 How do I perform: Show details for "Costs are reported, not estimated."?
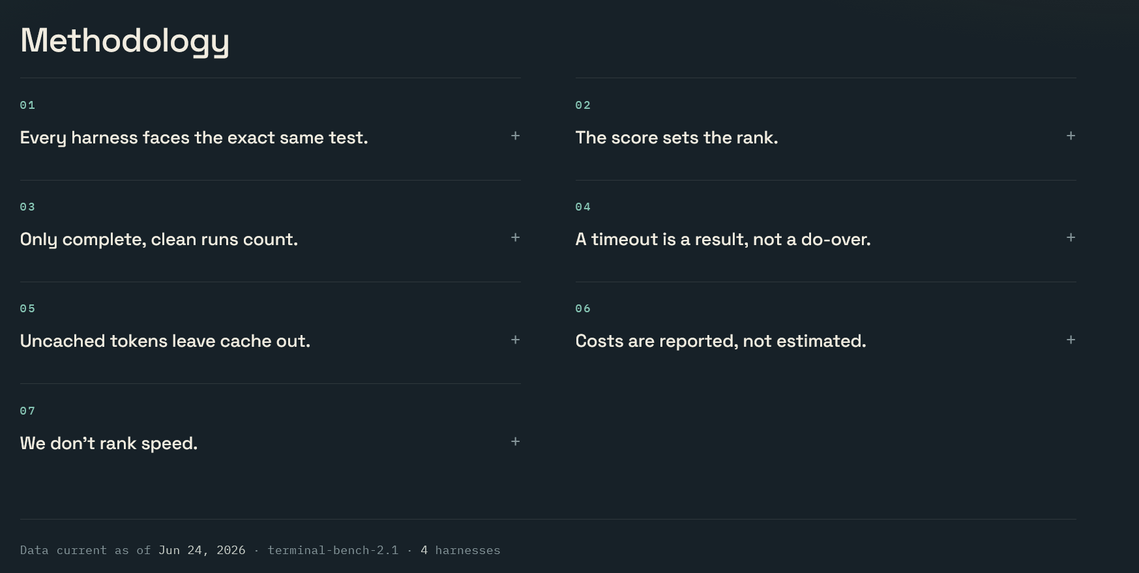click(825, 332)
